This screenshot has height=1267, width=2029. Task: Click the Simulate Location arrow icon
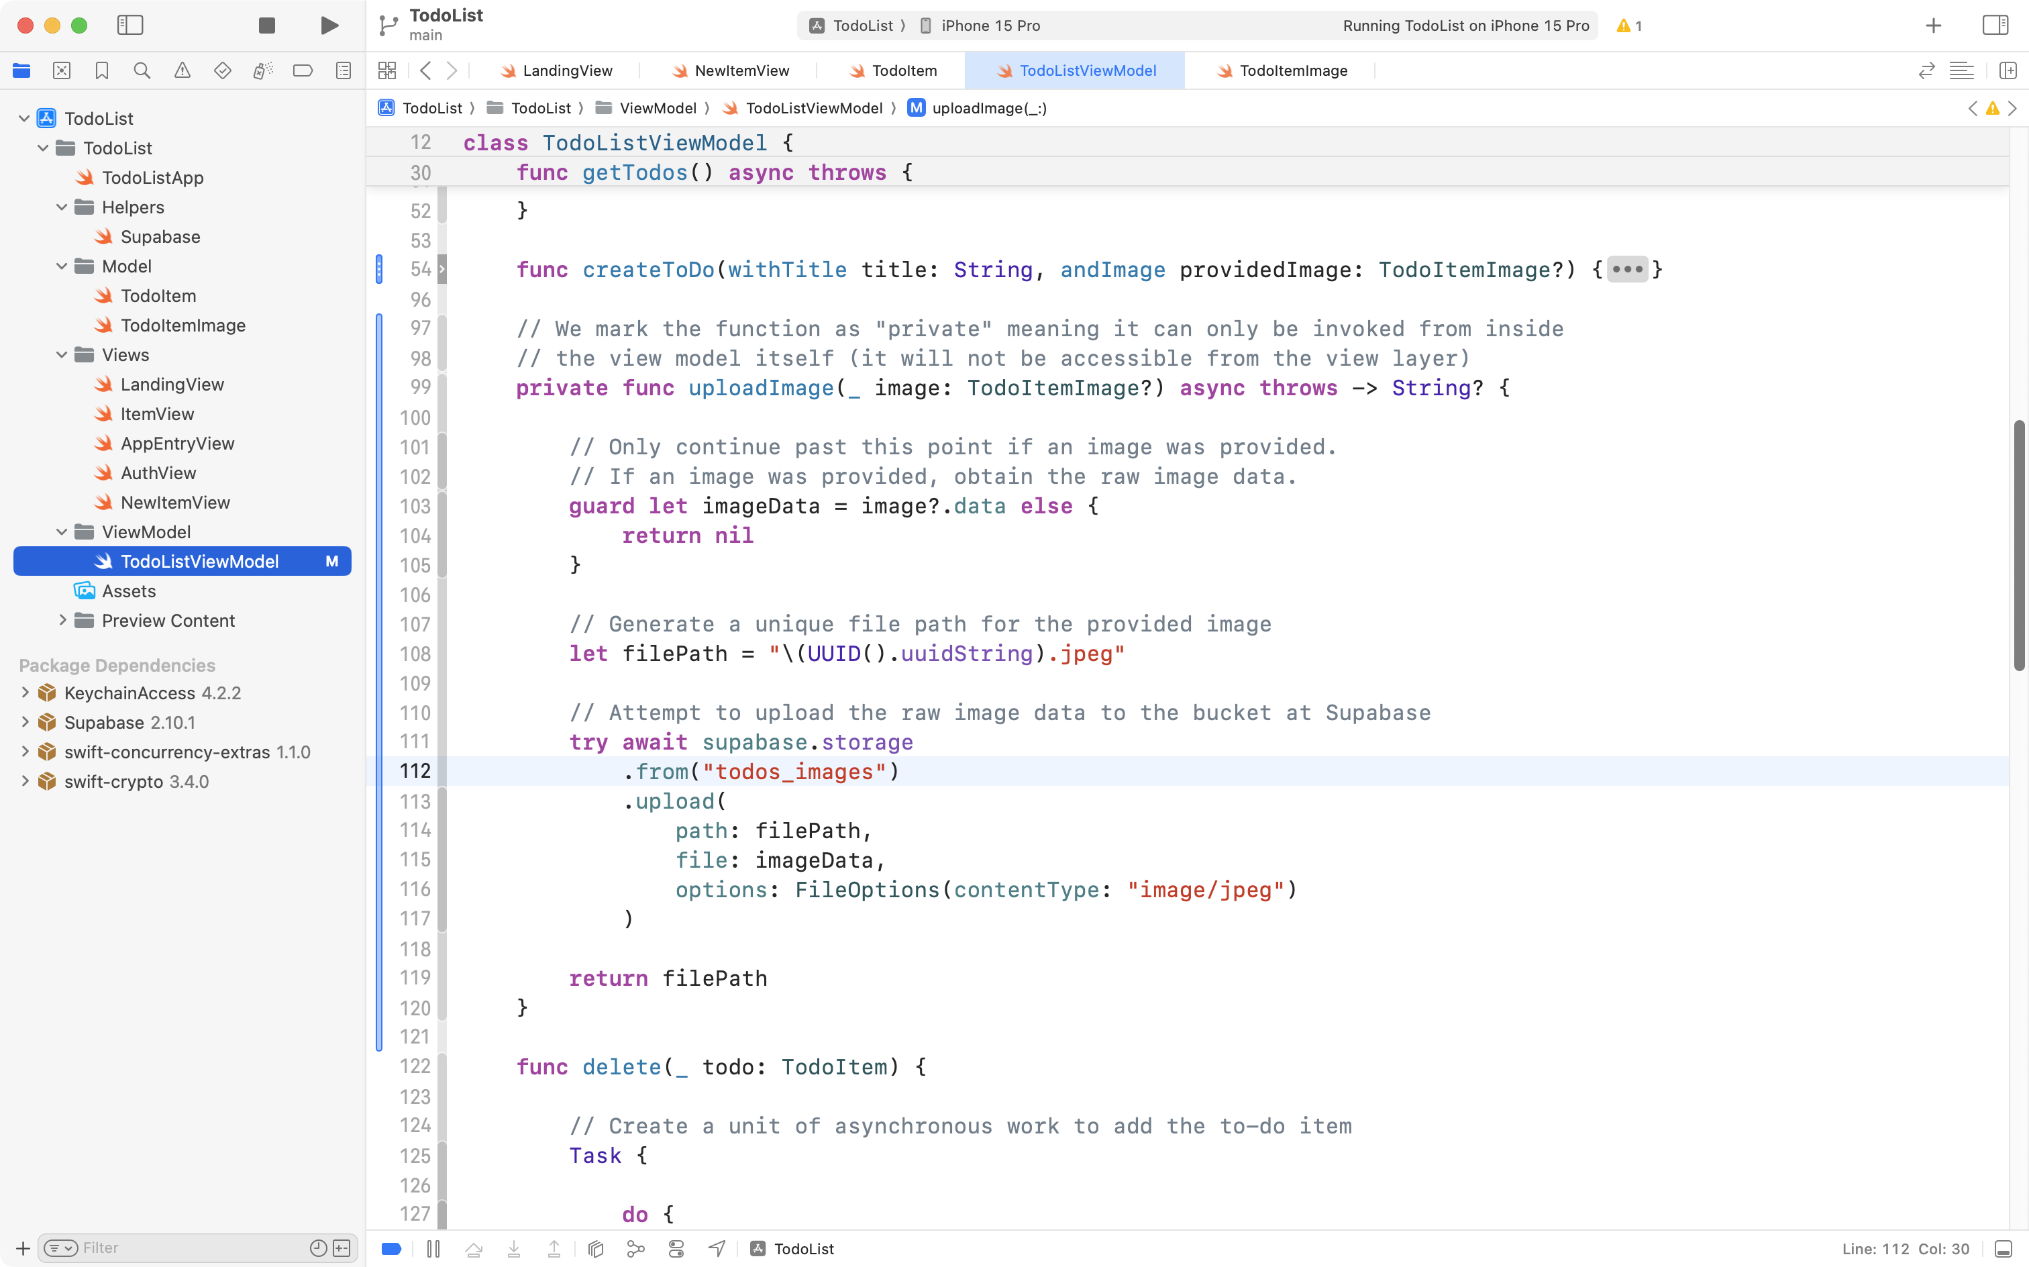(x=717, y=1248)
